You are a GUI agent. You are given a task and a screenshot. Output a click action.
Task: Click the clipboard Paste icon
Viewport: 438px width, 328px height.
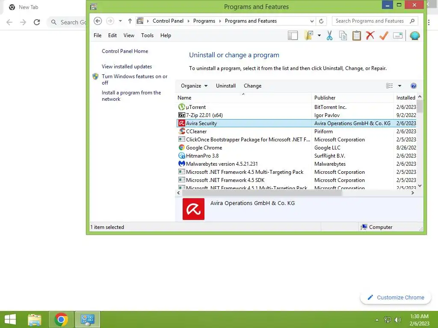click(356, 36)
